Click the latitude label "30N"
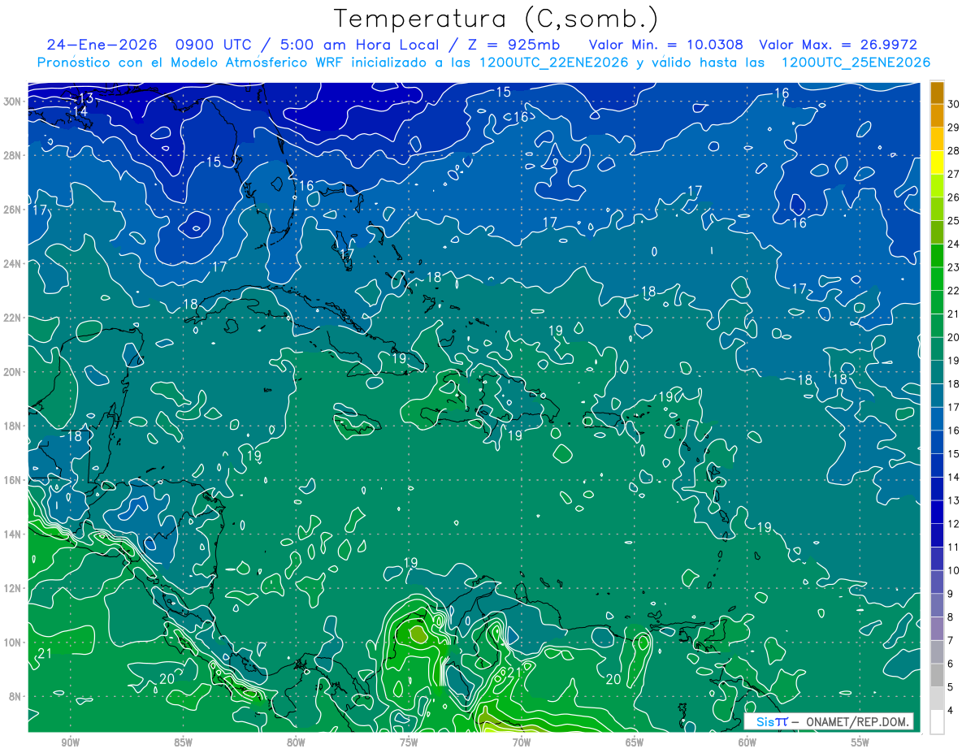 [x=12, y=101]
